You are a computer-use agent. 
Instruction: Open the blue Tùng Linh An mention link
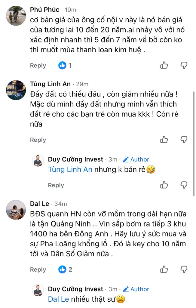(70, 169)
